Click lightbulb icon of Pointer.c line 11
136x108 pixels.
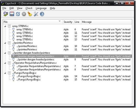click(x=13, y=50)
